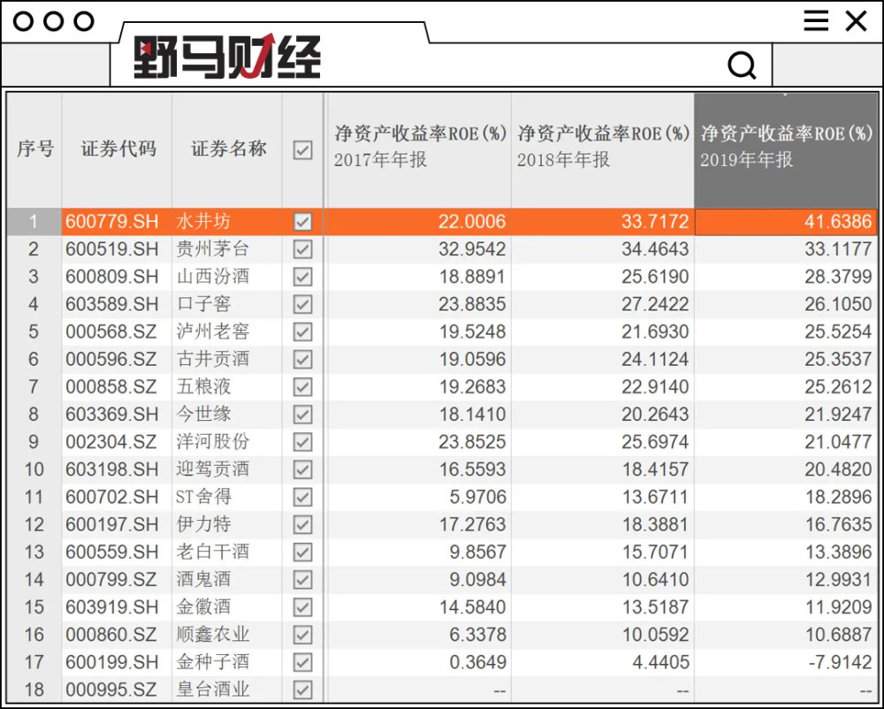Open the hamburger menu icon
884x709 pixels.
pyautogui.click(x=816, y=21)
